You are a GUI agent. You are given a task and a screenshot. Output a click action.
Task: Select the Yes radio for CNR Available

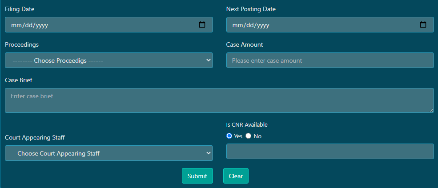point(229,136)
